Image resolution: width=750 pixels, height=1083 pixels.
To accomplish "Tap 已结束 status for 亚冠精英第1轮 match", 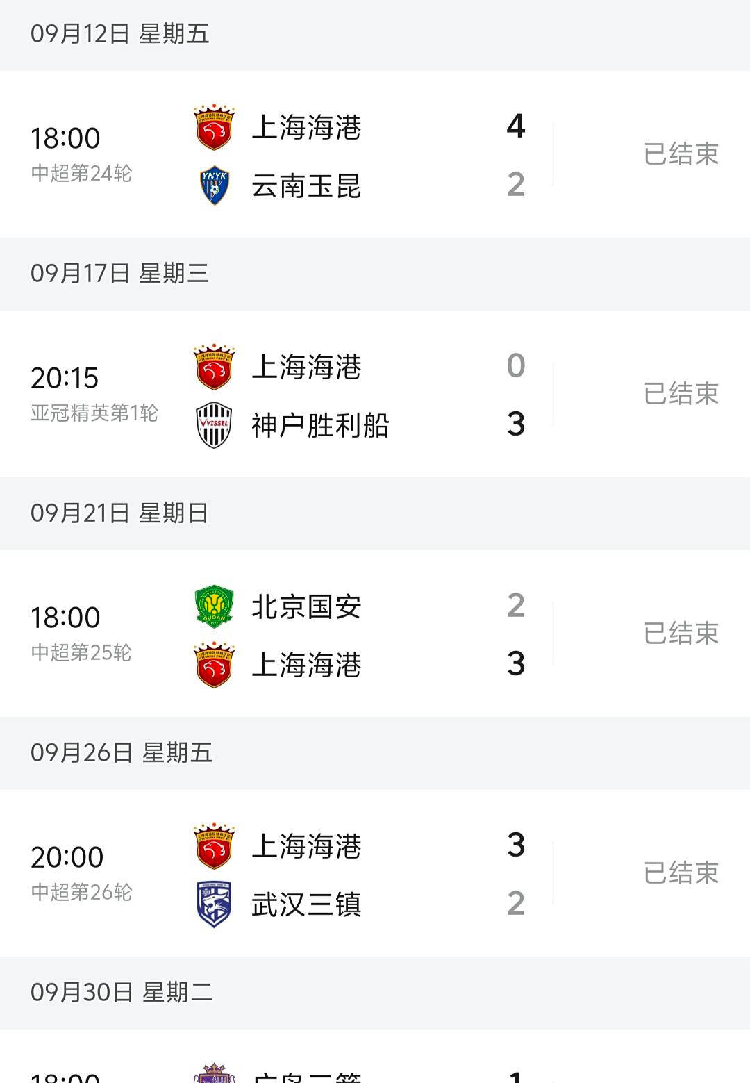I will (x=681, y=394).
